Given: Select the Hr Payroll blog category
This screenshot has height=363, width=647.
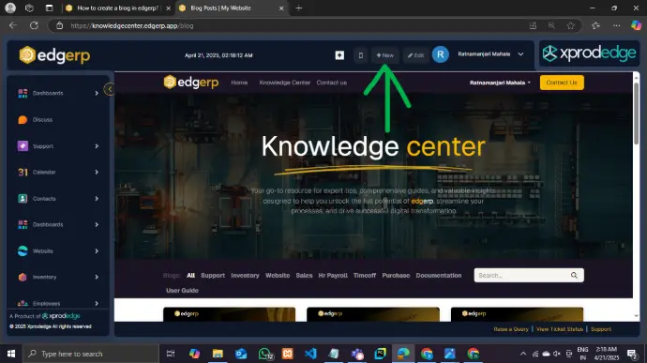Looking at the screenshot, I should [333, 276].
